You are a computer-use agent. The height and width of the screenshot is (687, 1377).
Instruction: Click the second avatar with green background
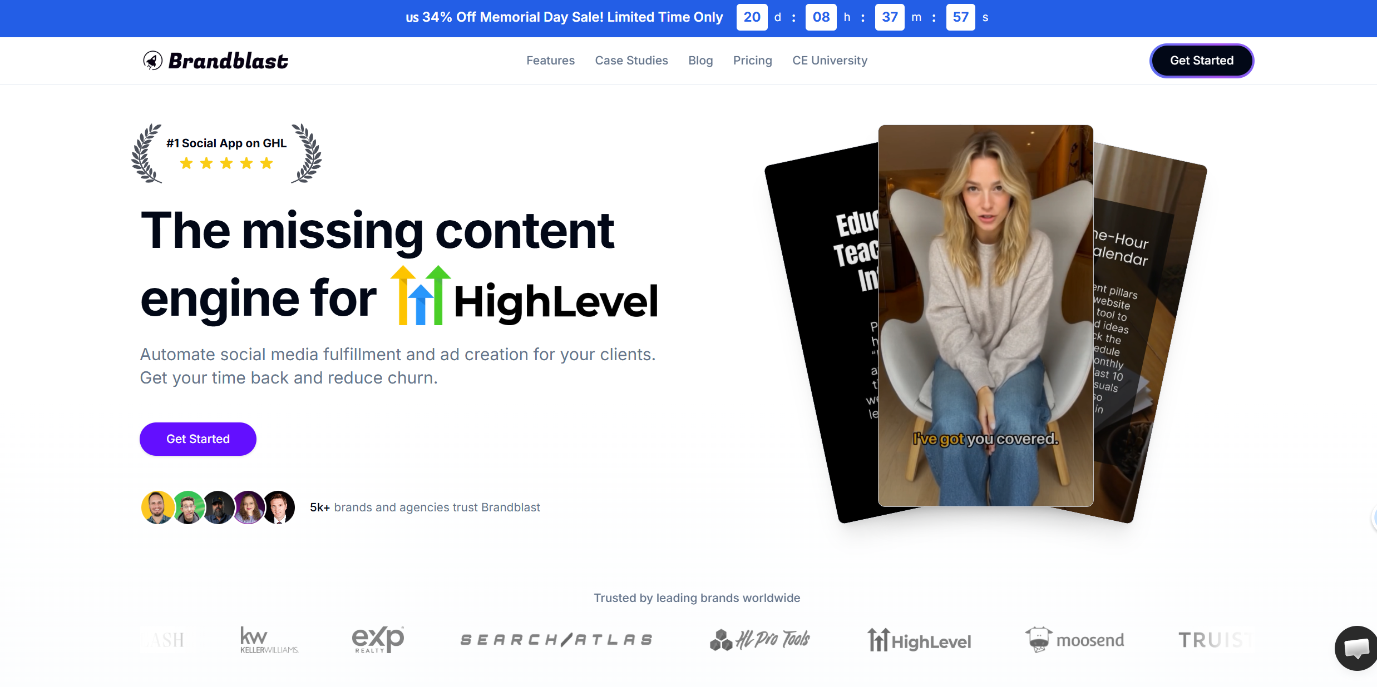(188, 507)
